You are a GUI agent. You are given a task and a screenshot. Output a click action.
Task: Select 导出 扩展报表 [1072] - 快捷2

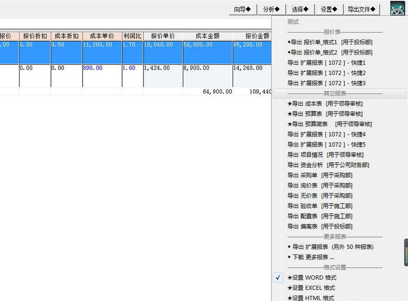326,73
